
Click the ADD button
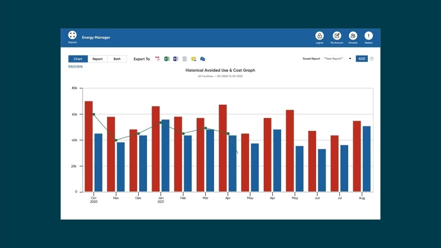(362, 59)
